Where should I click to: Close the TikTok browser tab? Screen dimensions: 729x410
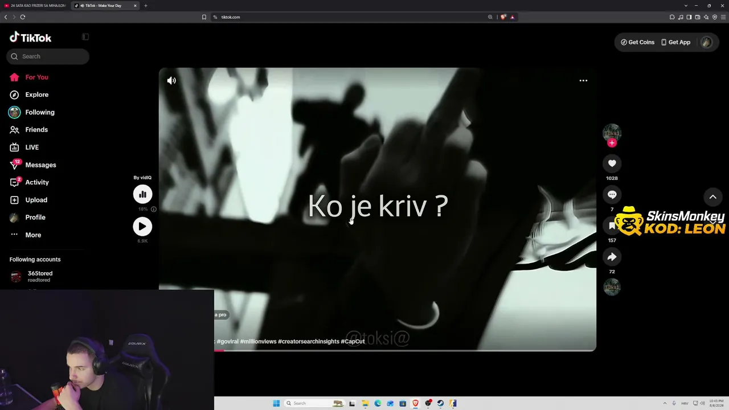point(136,6)
